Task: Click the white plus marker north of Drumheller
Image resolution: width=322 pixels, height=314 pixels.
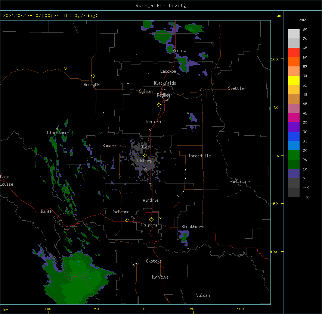Action: 229,140
